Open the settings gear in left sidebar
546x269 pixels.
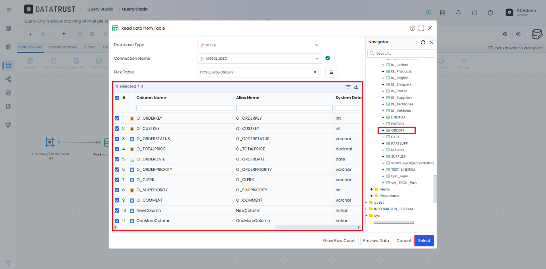coord(8,47)
